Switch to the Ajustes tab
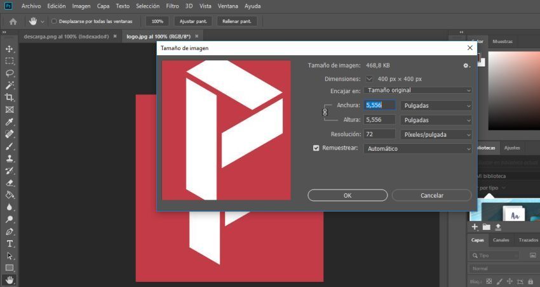This screenshot has width=540, height=287. tap(512, 148)
